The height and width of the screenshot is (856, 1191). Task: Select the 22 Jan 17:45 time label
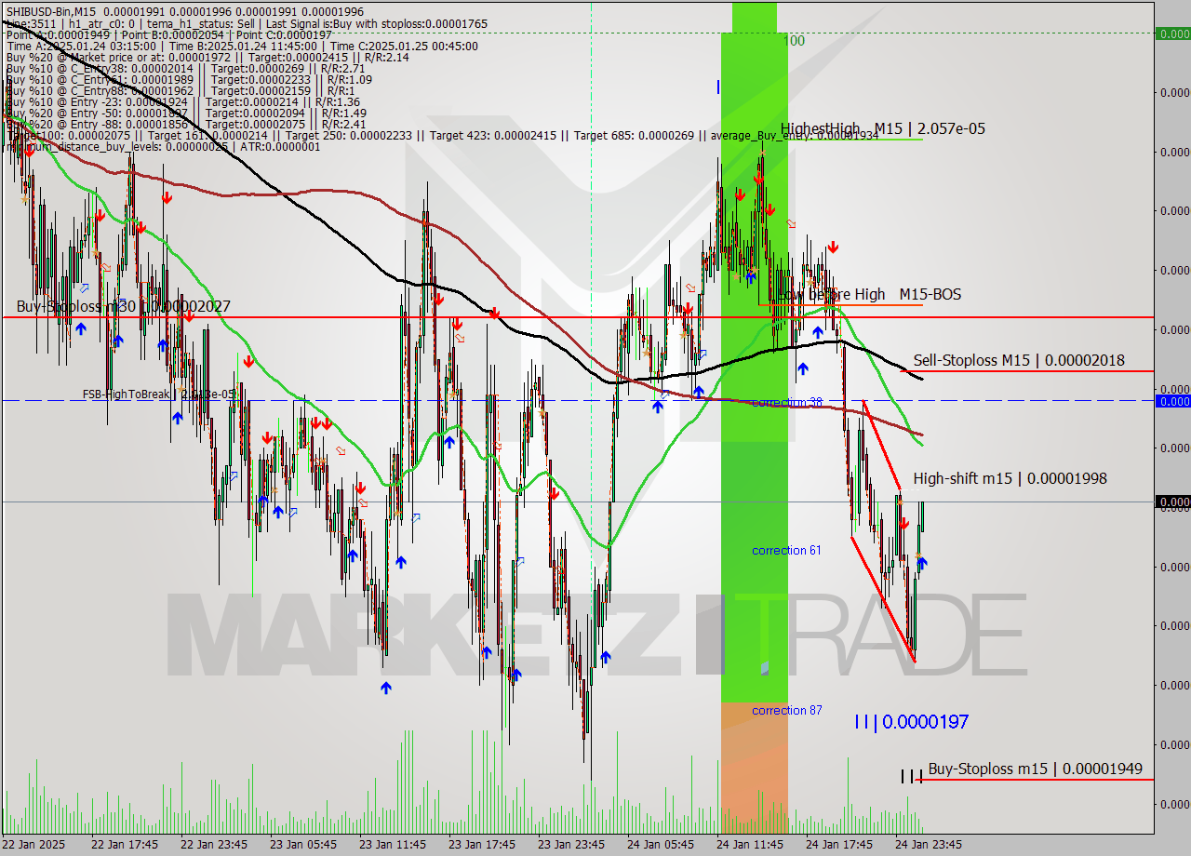125,845
